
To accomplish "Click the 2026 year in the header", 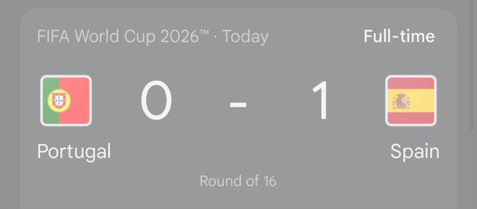I will point(179,37).
